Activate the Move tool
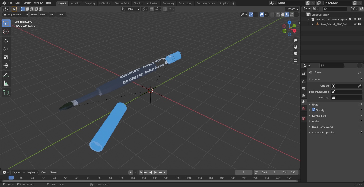The height and width of the screenshot is (187, 364). pyautogui.click(x=6, y=41)
